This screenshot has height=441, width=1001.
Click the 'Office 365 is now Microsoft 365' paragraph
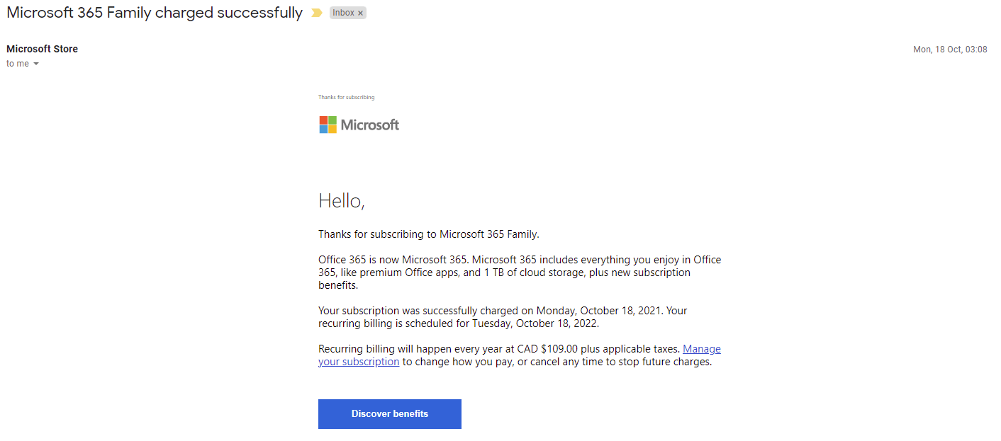click(519, 273)
